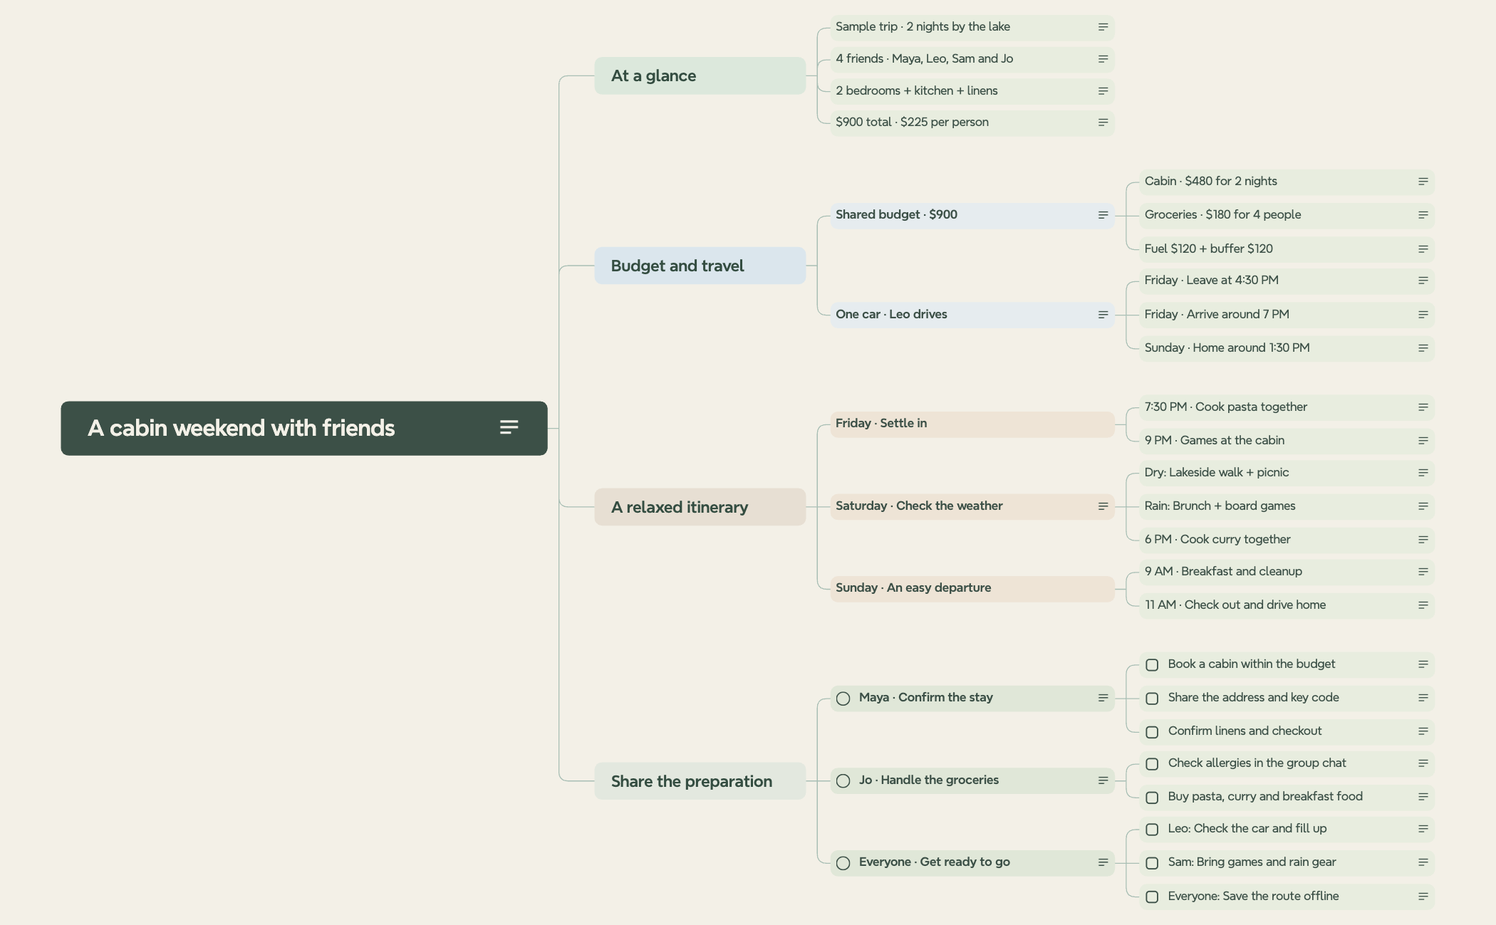The image size is (1496, 925).
Task: Select Friday Settle in node
Action: pyautogui.click(x=972, y=424)
